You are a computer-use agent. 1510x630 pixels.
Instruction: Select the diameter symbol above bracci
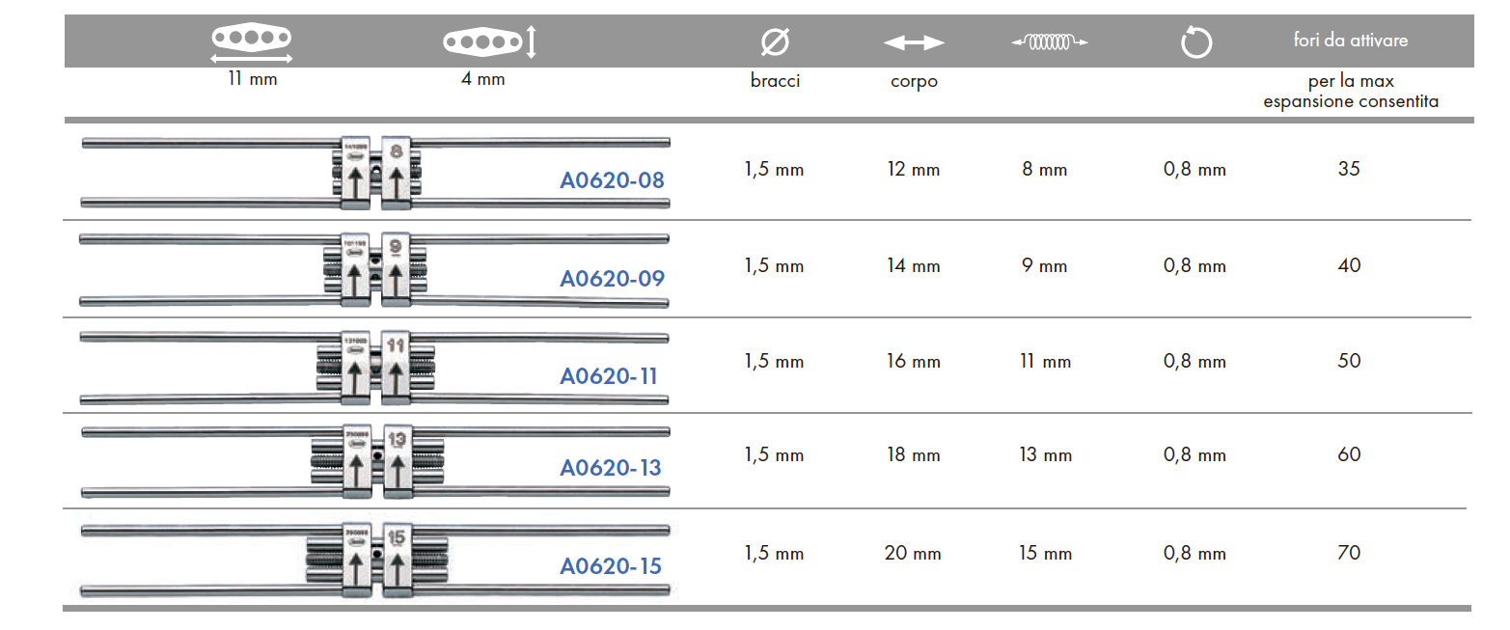pyautogui.click(x=775, y=42)
